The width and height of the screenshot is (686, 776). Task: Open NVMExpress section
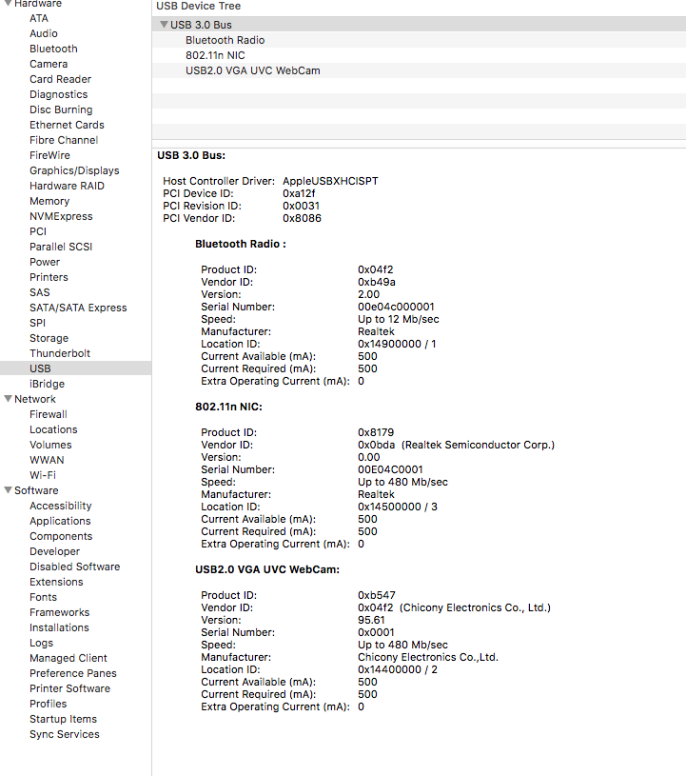coord(61,216)
